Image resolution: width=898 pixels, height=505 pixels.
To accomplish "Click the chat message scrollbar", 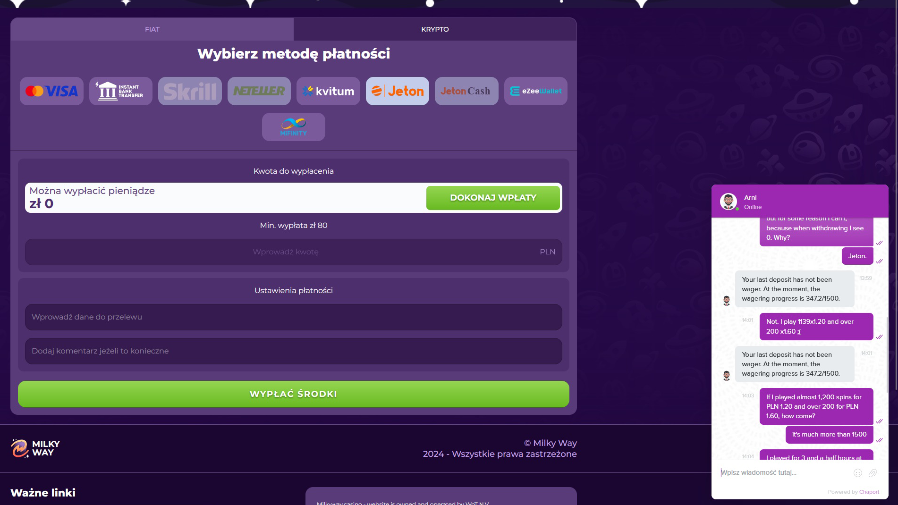I will (x=887, y=354).
